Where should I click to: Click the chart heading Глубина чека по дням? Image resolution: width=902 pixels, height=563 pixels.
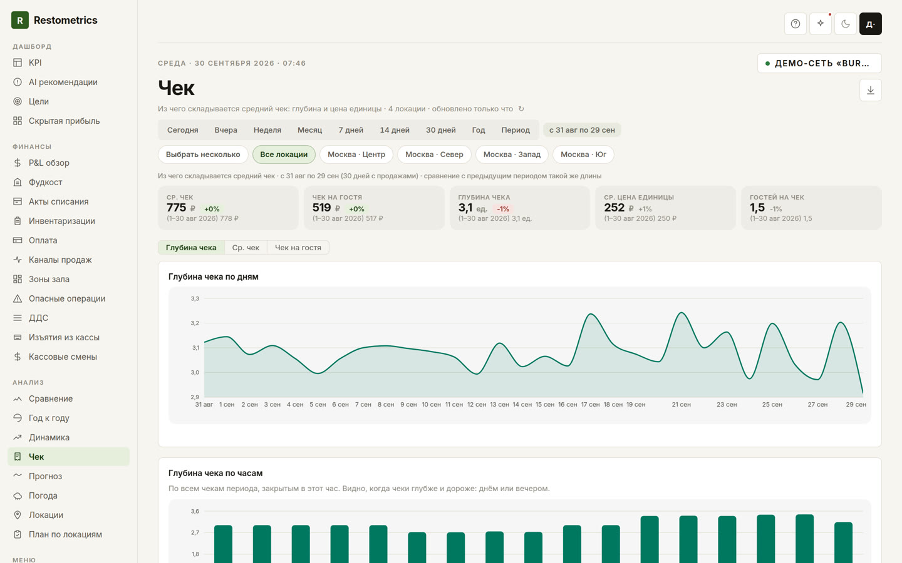coord(214,276)
